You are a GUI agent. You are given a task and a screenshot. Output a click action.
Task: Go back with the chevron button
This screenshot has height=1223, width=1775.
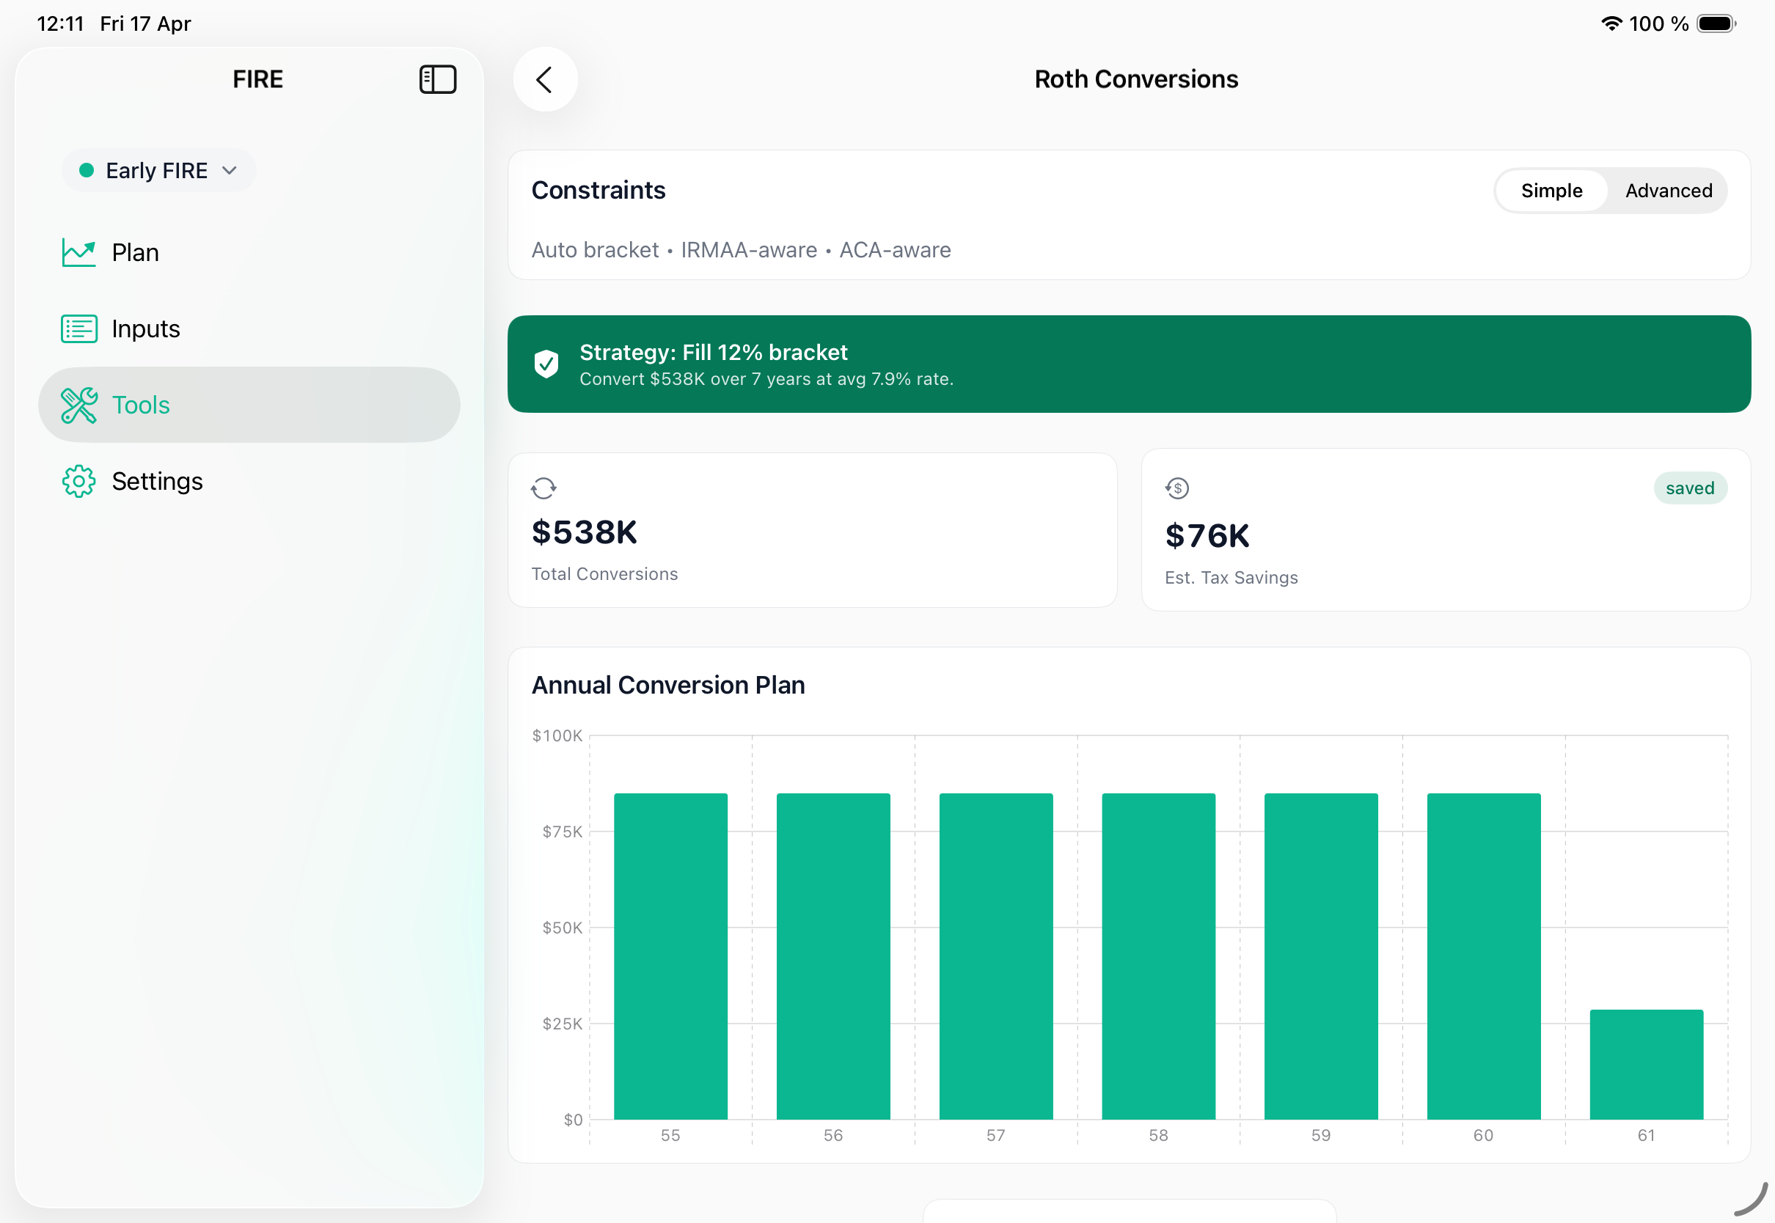pos(545,79)
